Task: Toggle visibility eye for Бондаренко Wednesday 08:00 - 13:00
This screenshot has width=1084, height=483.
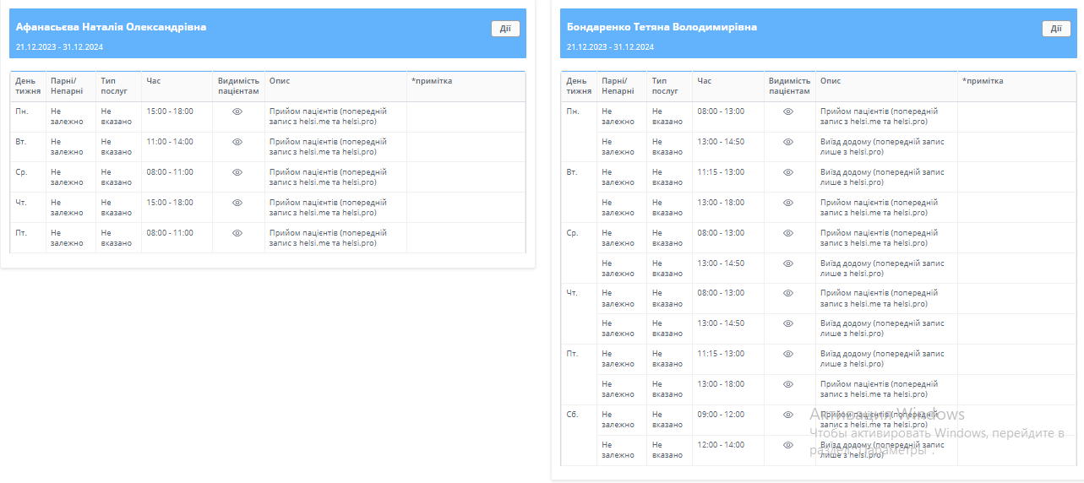Action: click(x=788, y=233)
